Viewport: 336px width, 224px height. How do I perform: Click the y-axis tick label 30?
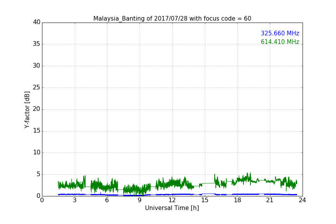(37, 66)
